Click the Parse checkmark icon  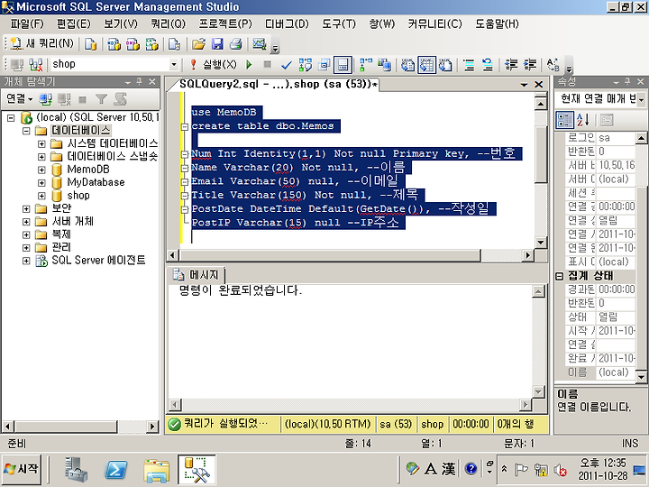point(286,65)
